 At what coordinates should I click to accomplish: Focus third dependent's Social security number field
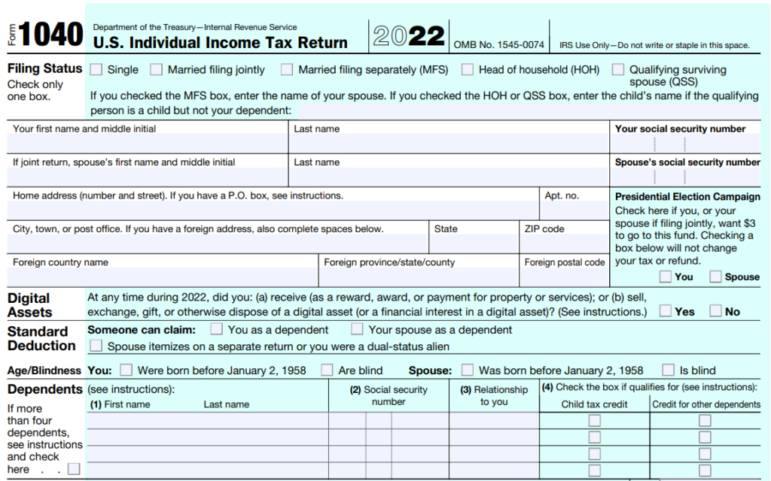[x=389, y=454]
